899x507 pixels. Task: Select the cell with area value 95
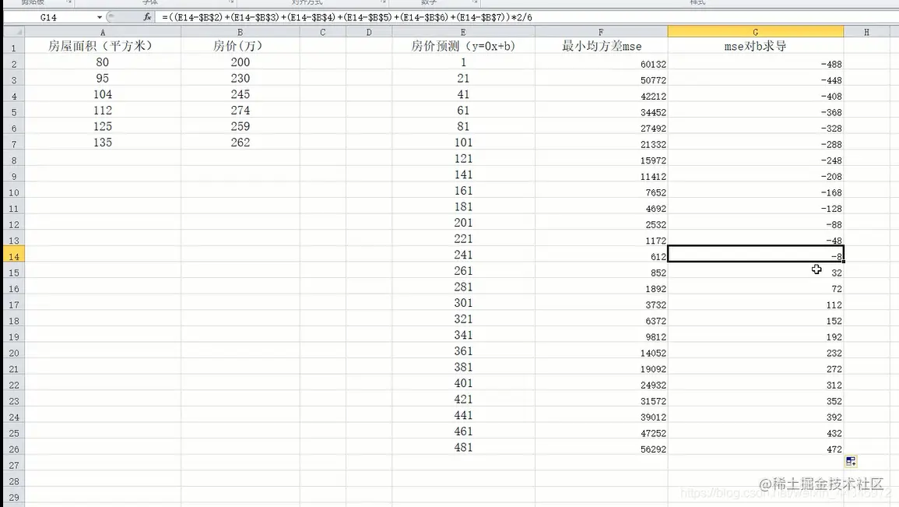pyautogui.click(x=103, y=79)
